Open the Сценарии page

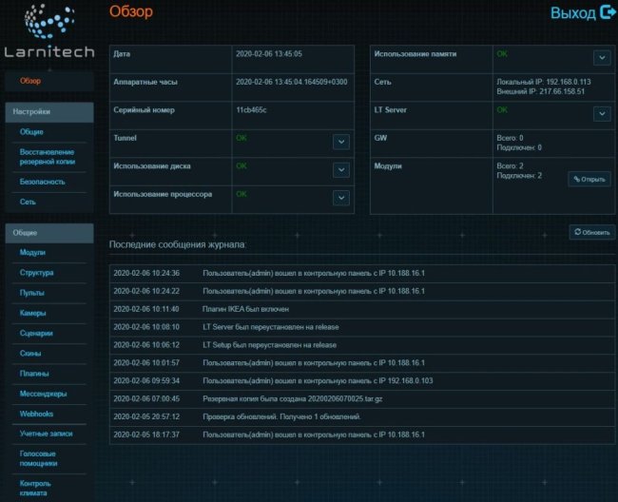36,334
